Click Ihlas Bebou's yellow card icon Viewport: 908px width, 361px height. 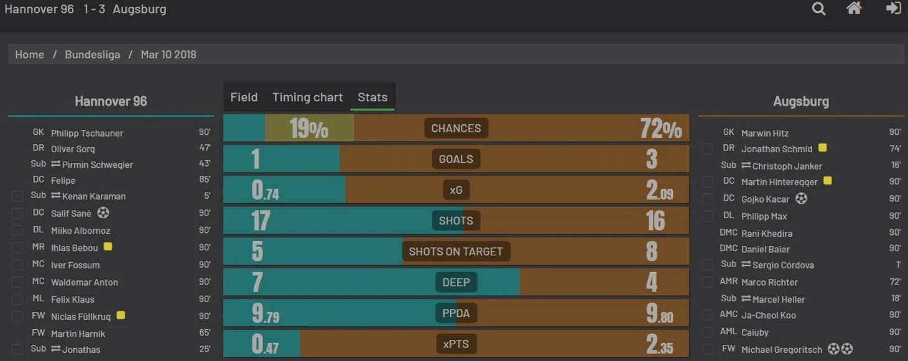108,247
